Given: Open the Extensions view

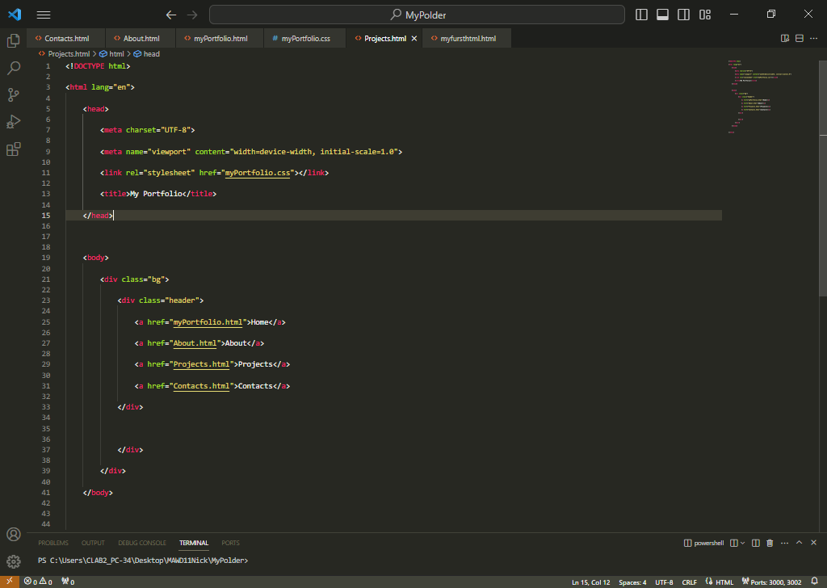Looking at the screenshot, I should 13,149.
